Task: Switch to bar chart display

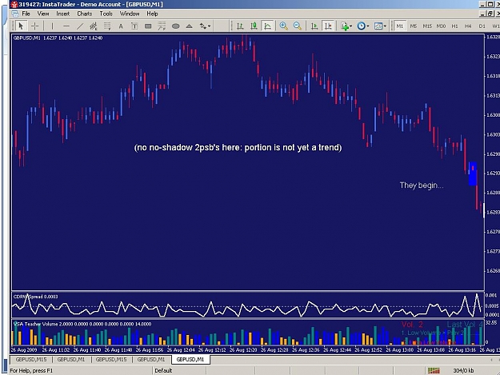Action: pyautogui.click(x=240, y=26)
